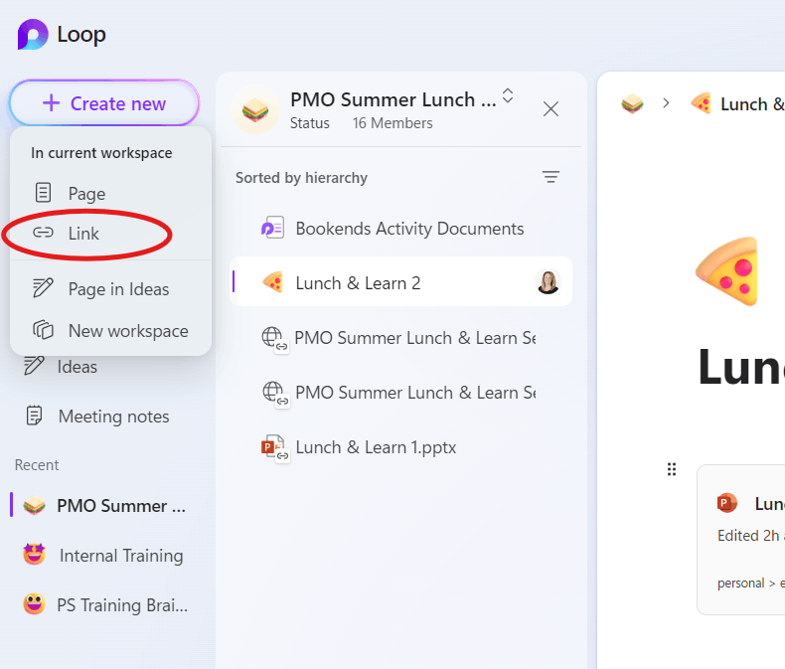Click the star-eyes emoji beside Internal Training
This screenshot has height=669, width=785.
(x=34, y=555)
